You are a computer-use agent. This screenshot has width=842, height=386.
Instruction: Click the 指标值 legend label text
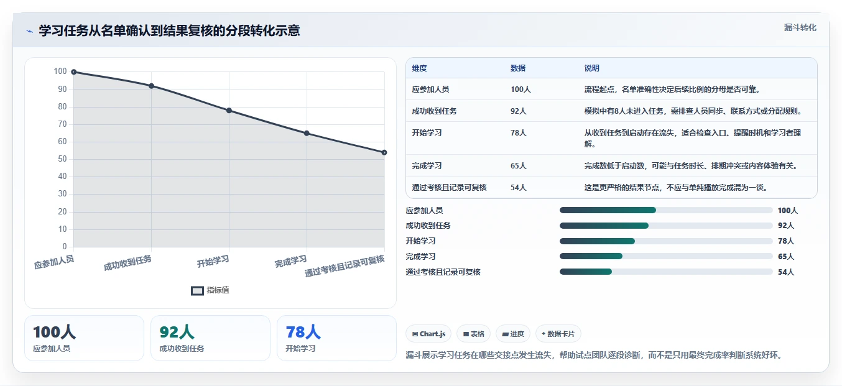point(218,290)
